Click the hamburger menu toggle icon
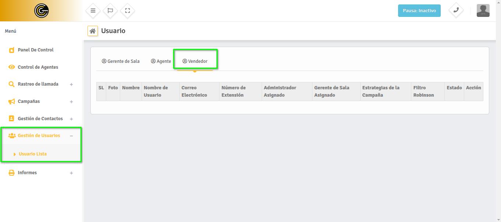This screenshot has height=222, width=501. pos(93,11)
